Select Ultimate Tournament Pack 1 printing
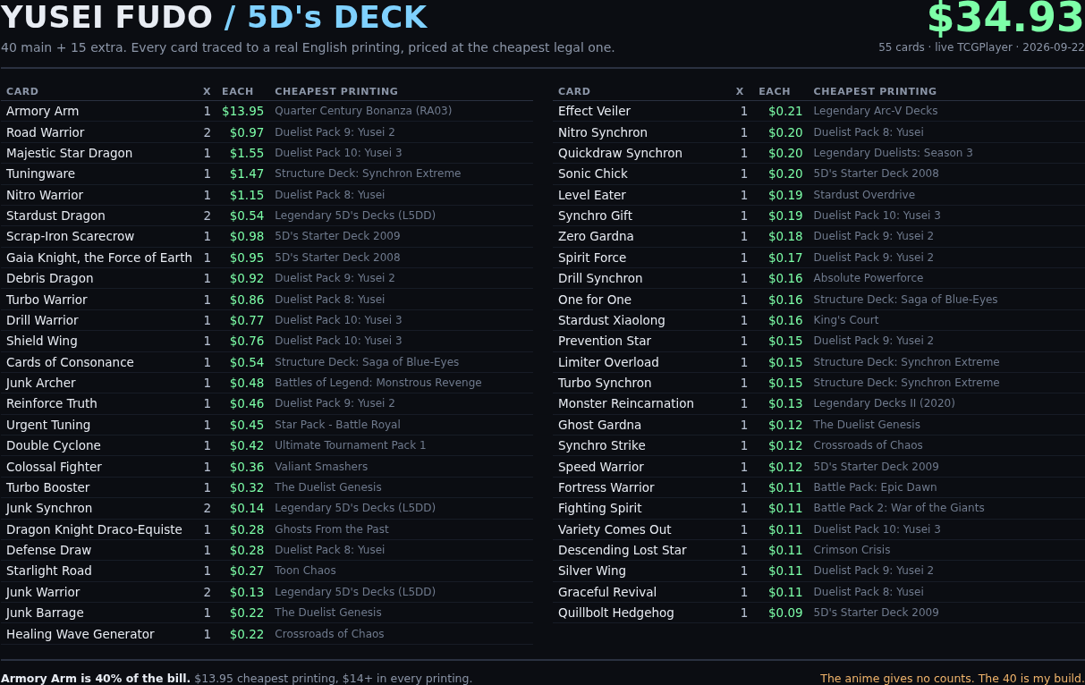 click(351, 445)
